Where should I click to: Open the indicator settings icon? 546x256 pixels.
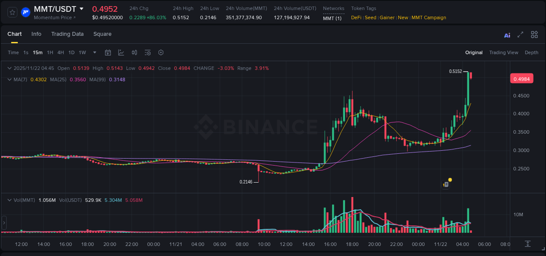(148, 52)
